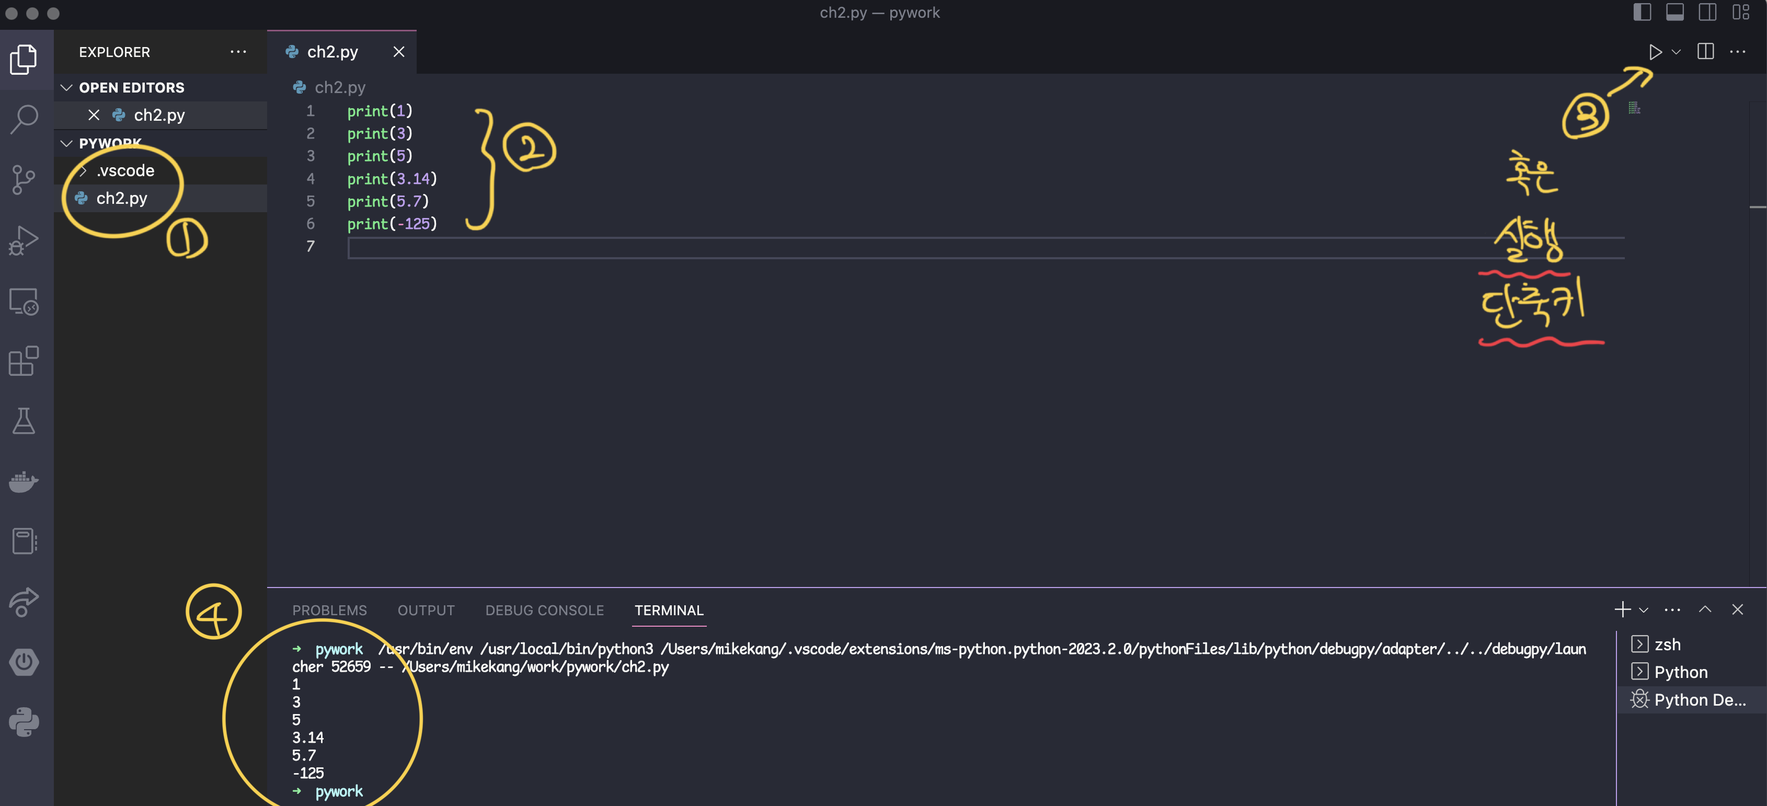Switch to the DEBUG CONSOLE tab
Screen dimensions: 1767x806
pyautogui.click(x=544, y=610)
